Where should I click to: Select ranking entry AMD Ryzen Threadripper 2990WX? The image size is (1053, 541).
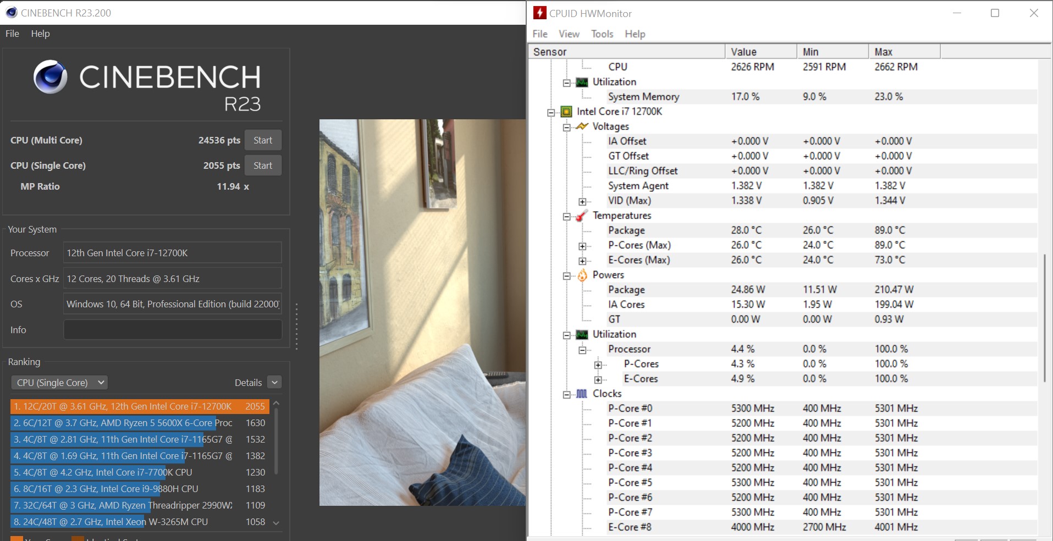pos(140,505)
